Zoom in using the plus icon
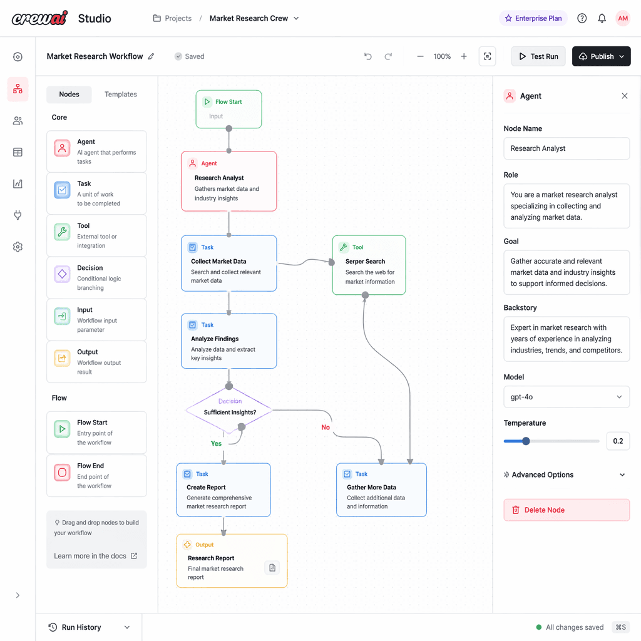Image resolution: width=641 pixels, height=641 pixels. (x=464, y=56)
